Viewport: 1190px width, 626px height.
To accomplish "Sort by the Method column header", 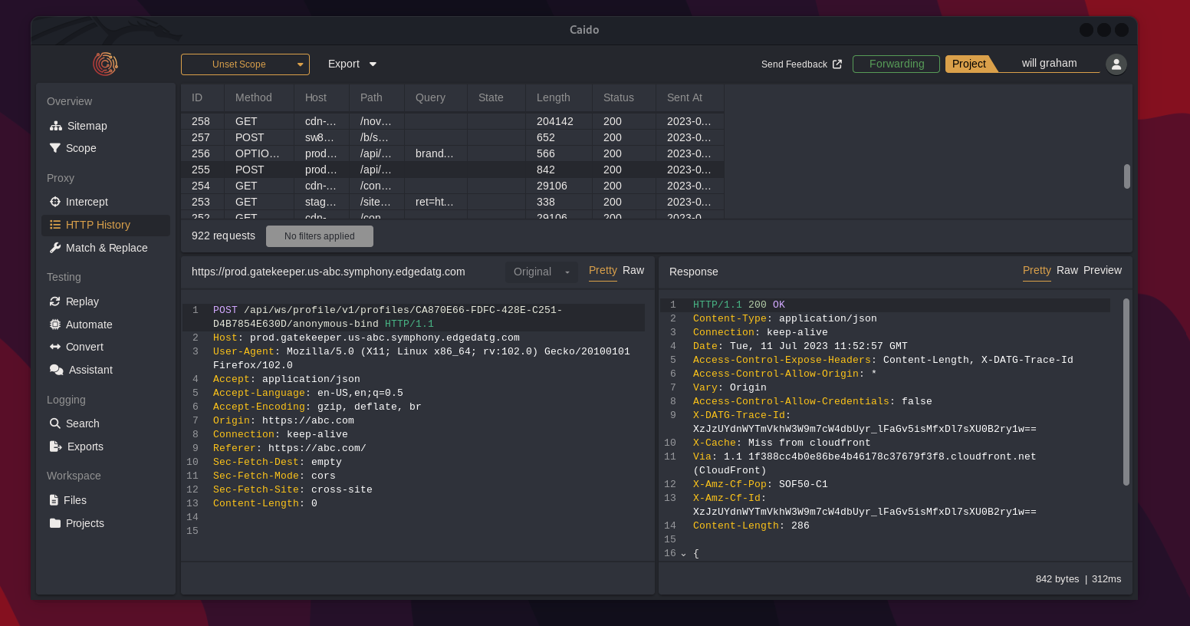I will (259, 97).
